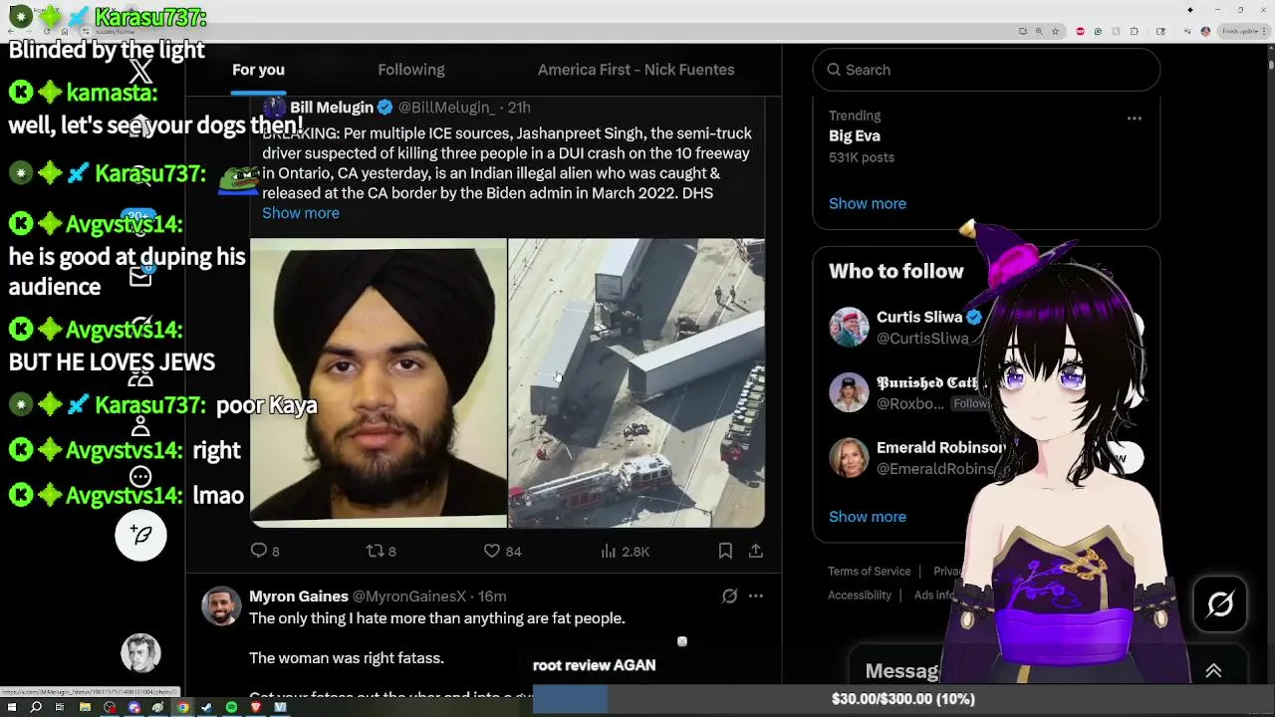The image size is (1275, 717).
Task: Switch to the Following tab
Action: [x=411, y=70]
